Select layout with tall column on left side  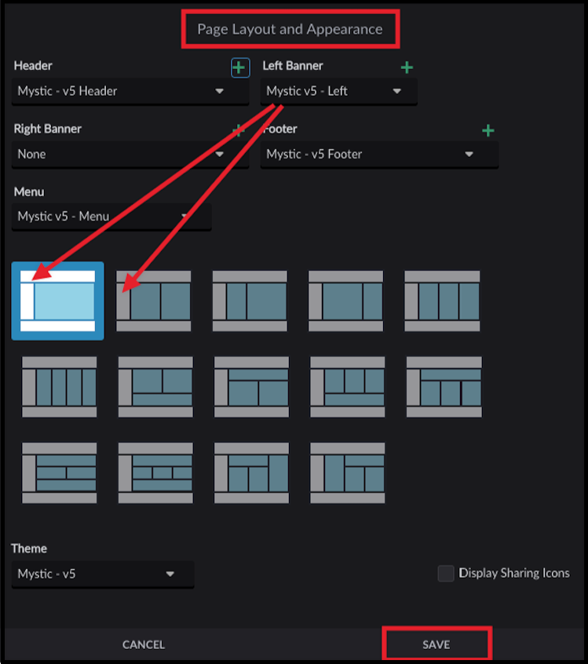click(347, 473)
